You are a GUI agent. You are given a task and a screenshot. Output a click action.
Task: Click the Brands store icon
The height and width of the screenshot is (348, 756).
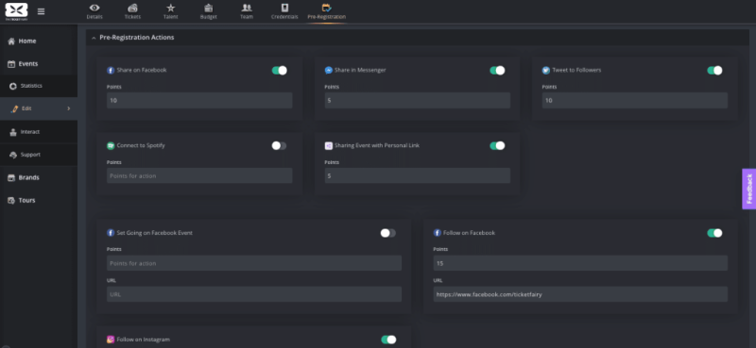11,177
